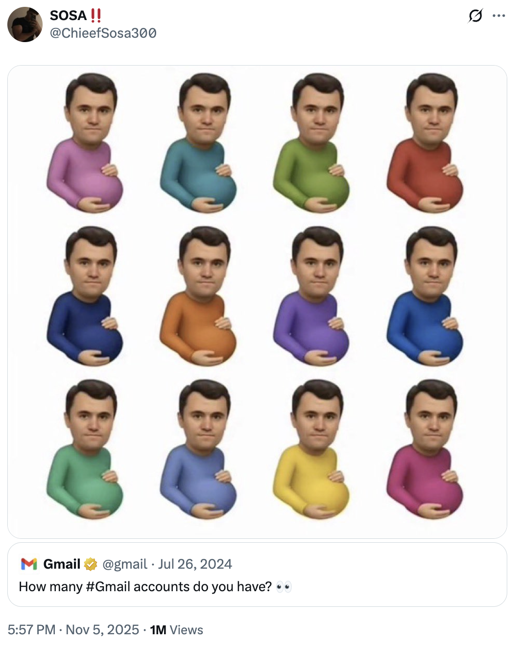
Task: Click the eyes emoji in Gmail's tweet
Action: pos(284,586)
